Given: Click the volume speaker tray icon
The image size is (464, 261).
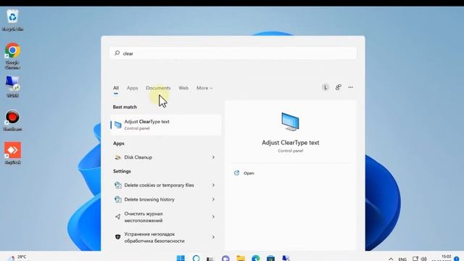Looking at the screenshot, I should tap(423, 259).
